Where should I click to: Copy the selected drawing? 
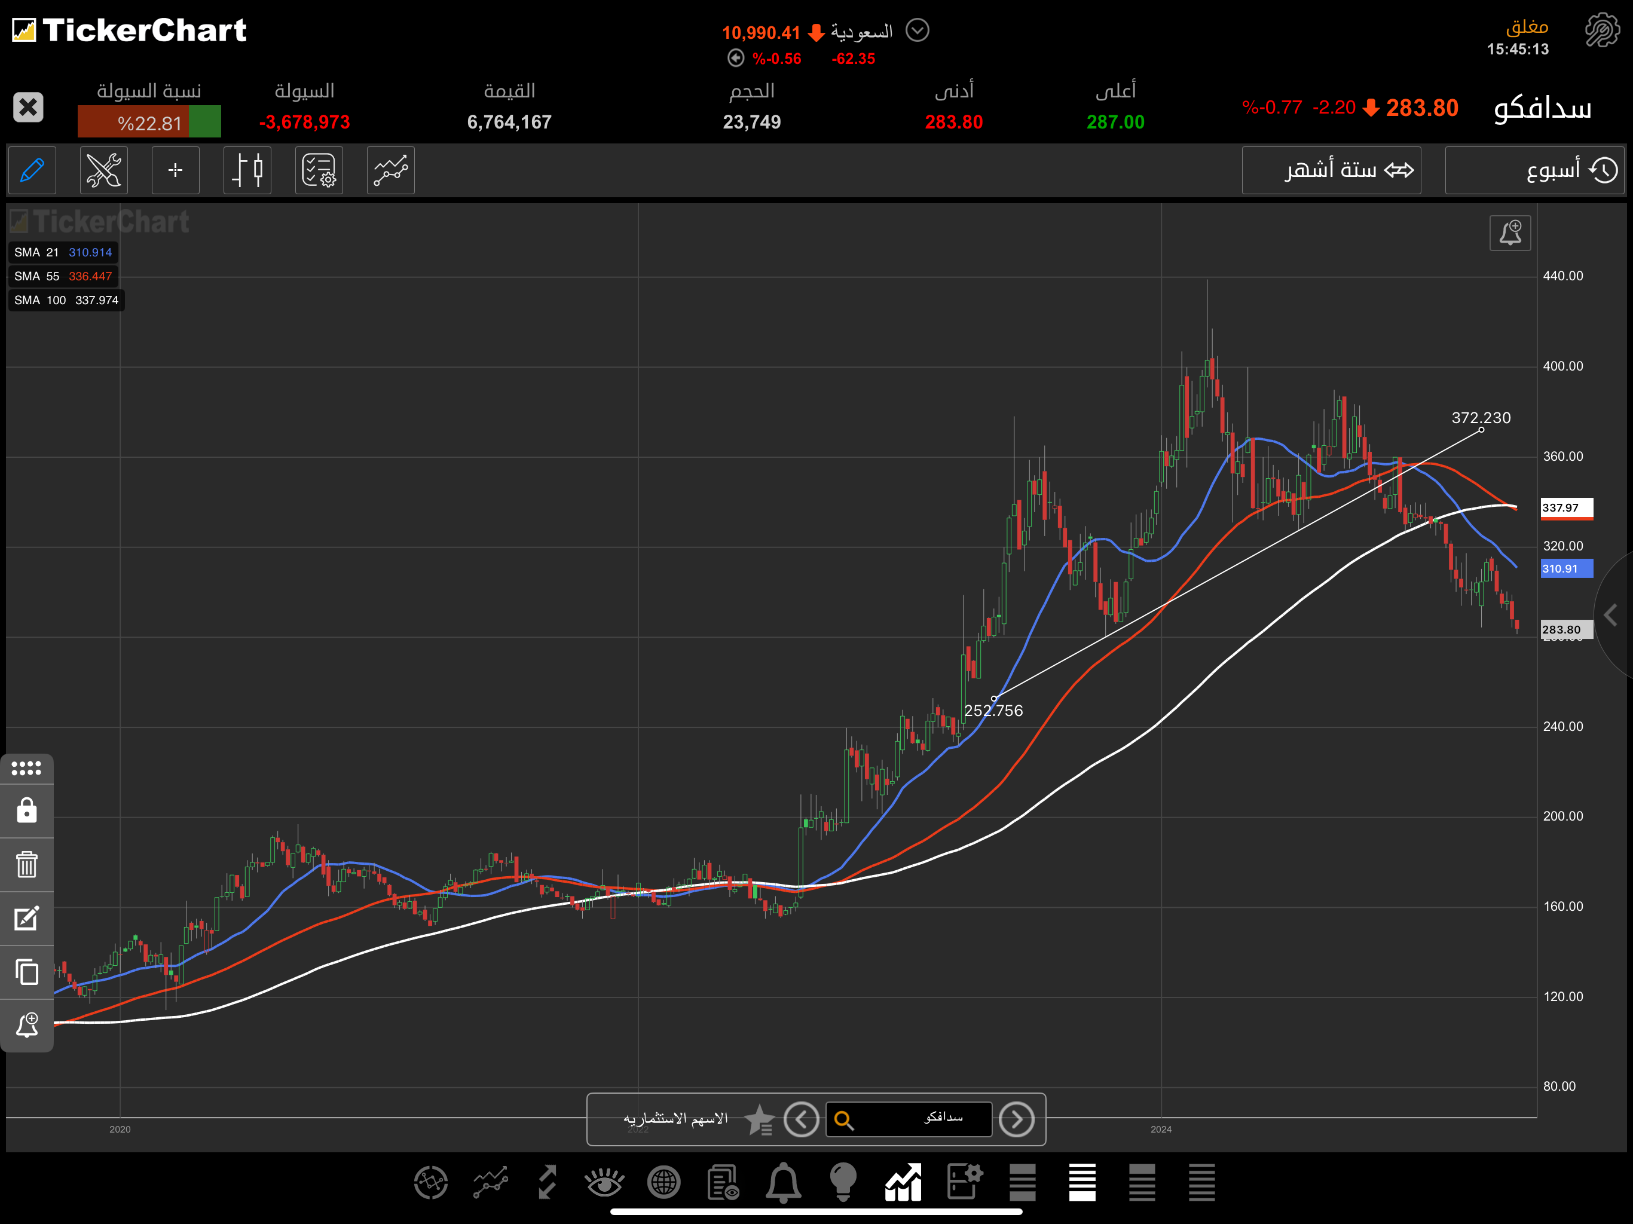tap(26, 972)
